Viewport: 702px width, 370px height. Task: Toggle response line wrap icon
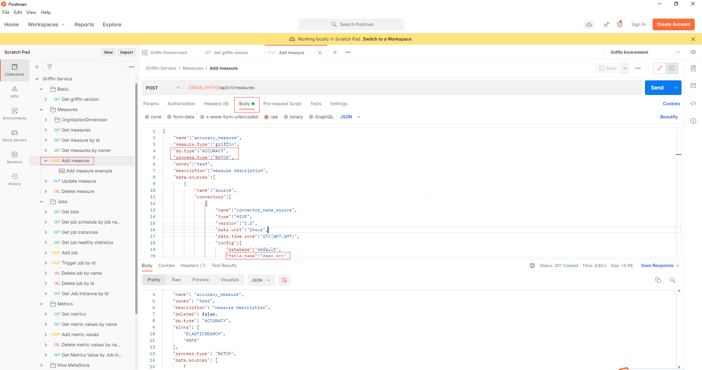284,280
